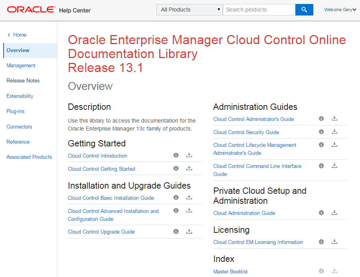Open Reference section in sidebar
360x277 pixels.
18,142
